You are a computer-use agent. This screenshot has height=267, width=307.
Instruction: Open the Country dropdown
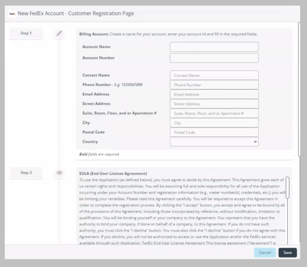tap(214, 142)
